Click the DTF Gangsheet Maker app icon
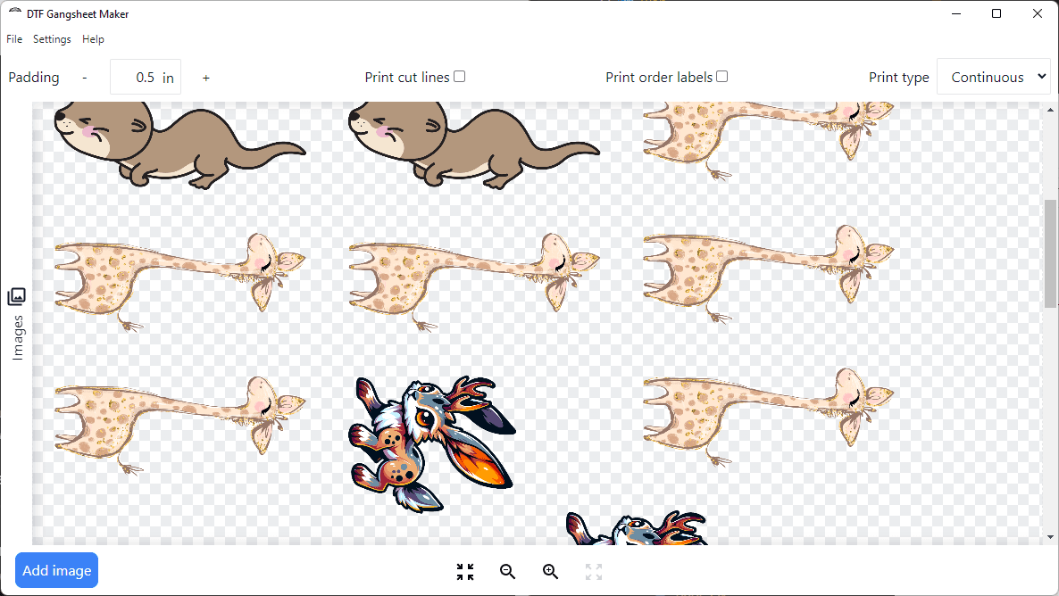The image size is (1059, 596). pos(13,13)
